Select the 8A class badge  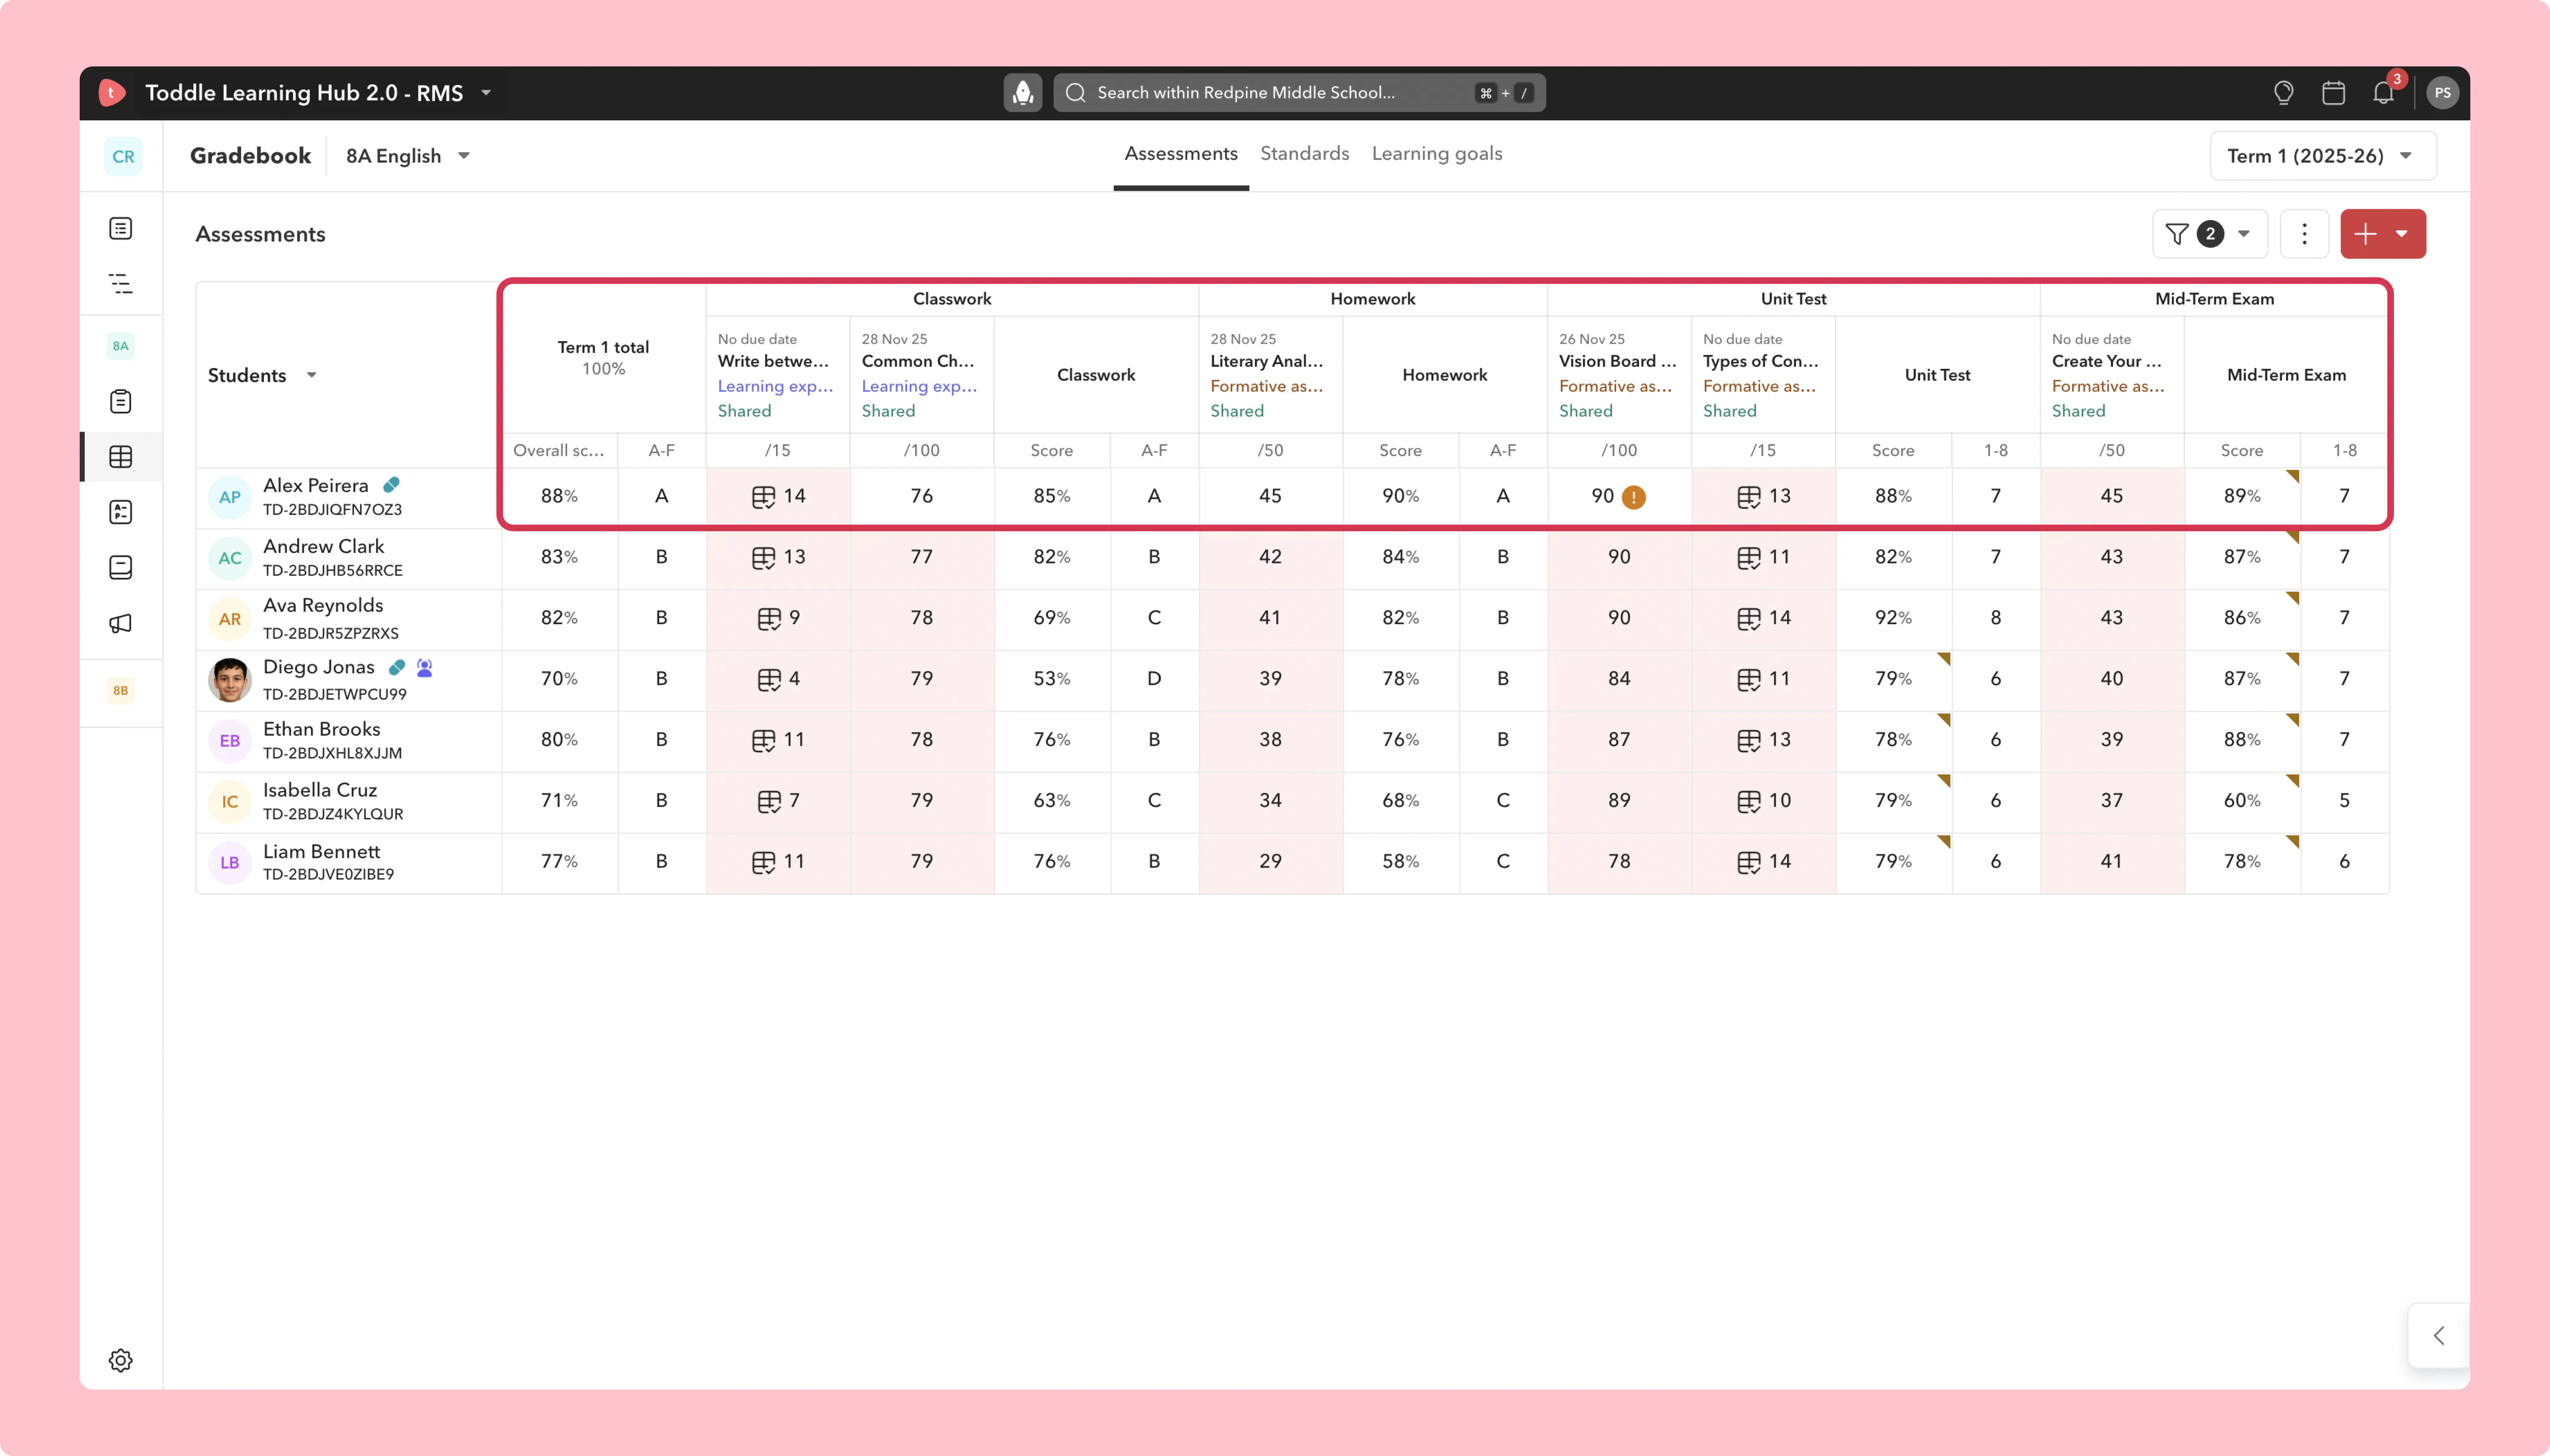coord(121,346)
